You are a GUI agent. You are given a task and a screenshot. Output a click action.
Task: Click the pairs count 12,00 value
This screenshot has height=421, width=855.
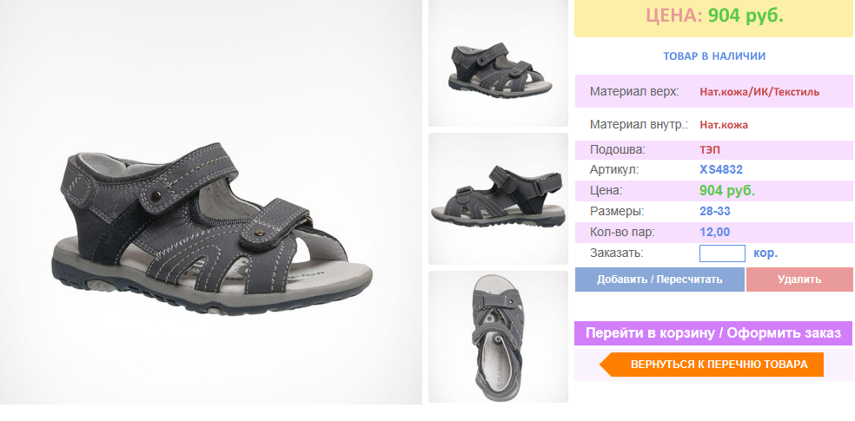tap(715, 232)
